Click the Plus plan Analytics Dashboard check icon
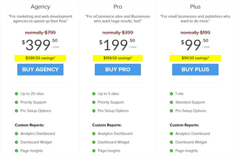Image resolution: width=238 pixels, height=156 pixels. 171,133
